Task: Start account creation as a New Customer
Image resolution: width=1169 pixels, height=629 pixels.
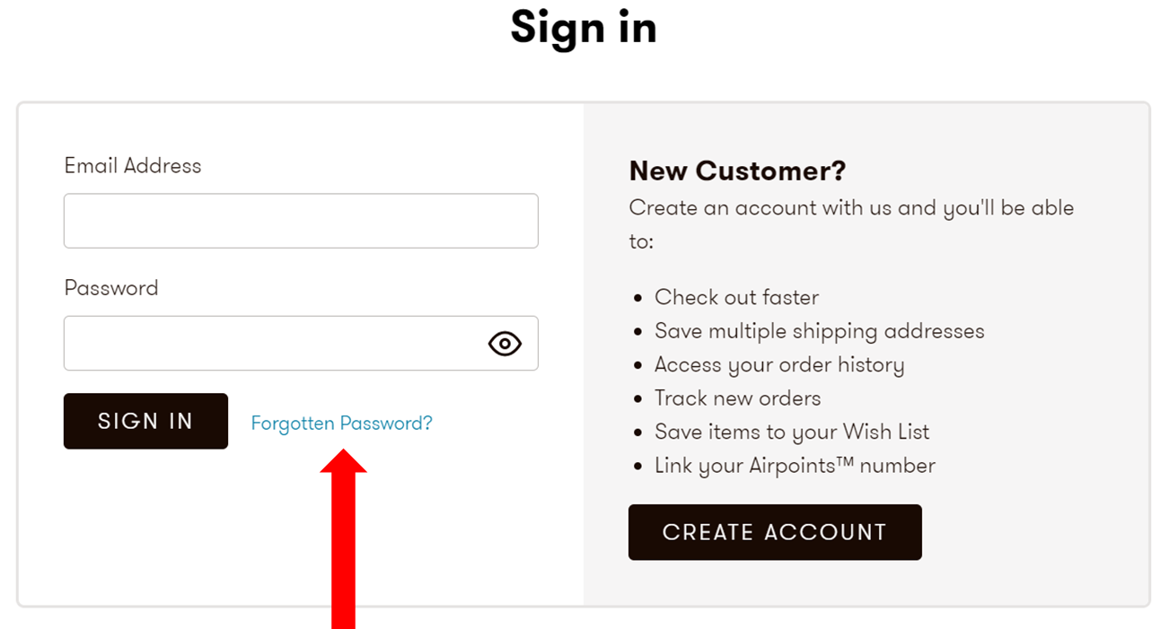Action: click(x=774, y=531)
